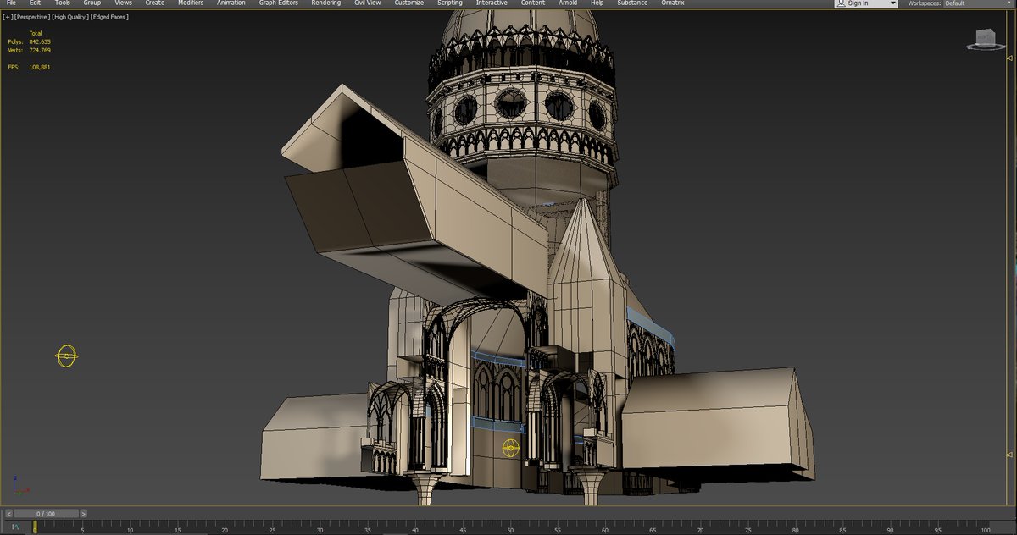Click the current frame marker on the track bar
1017x535 pixels.
coord(35,527)
